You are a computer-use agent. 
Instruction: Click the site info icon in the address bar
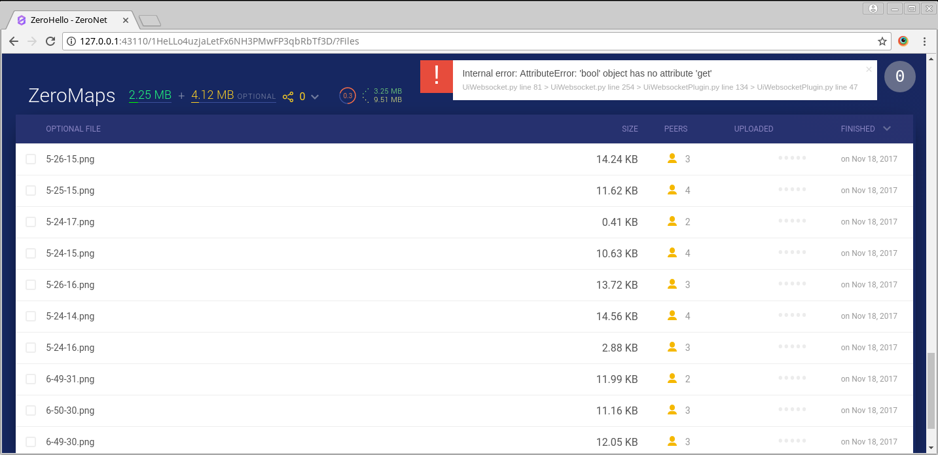pos(72,41)
